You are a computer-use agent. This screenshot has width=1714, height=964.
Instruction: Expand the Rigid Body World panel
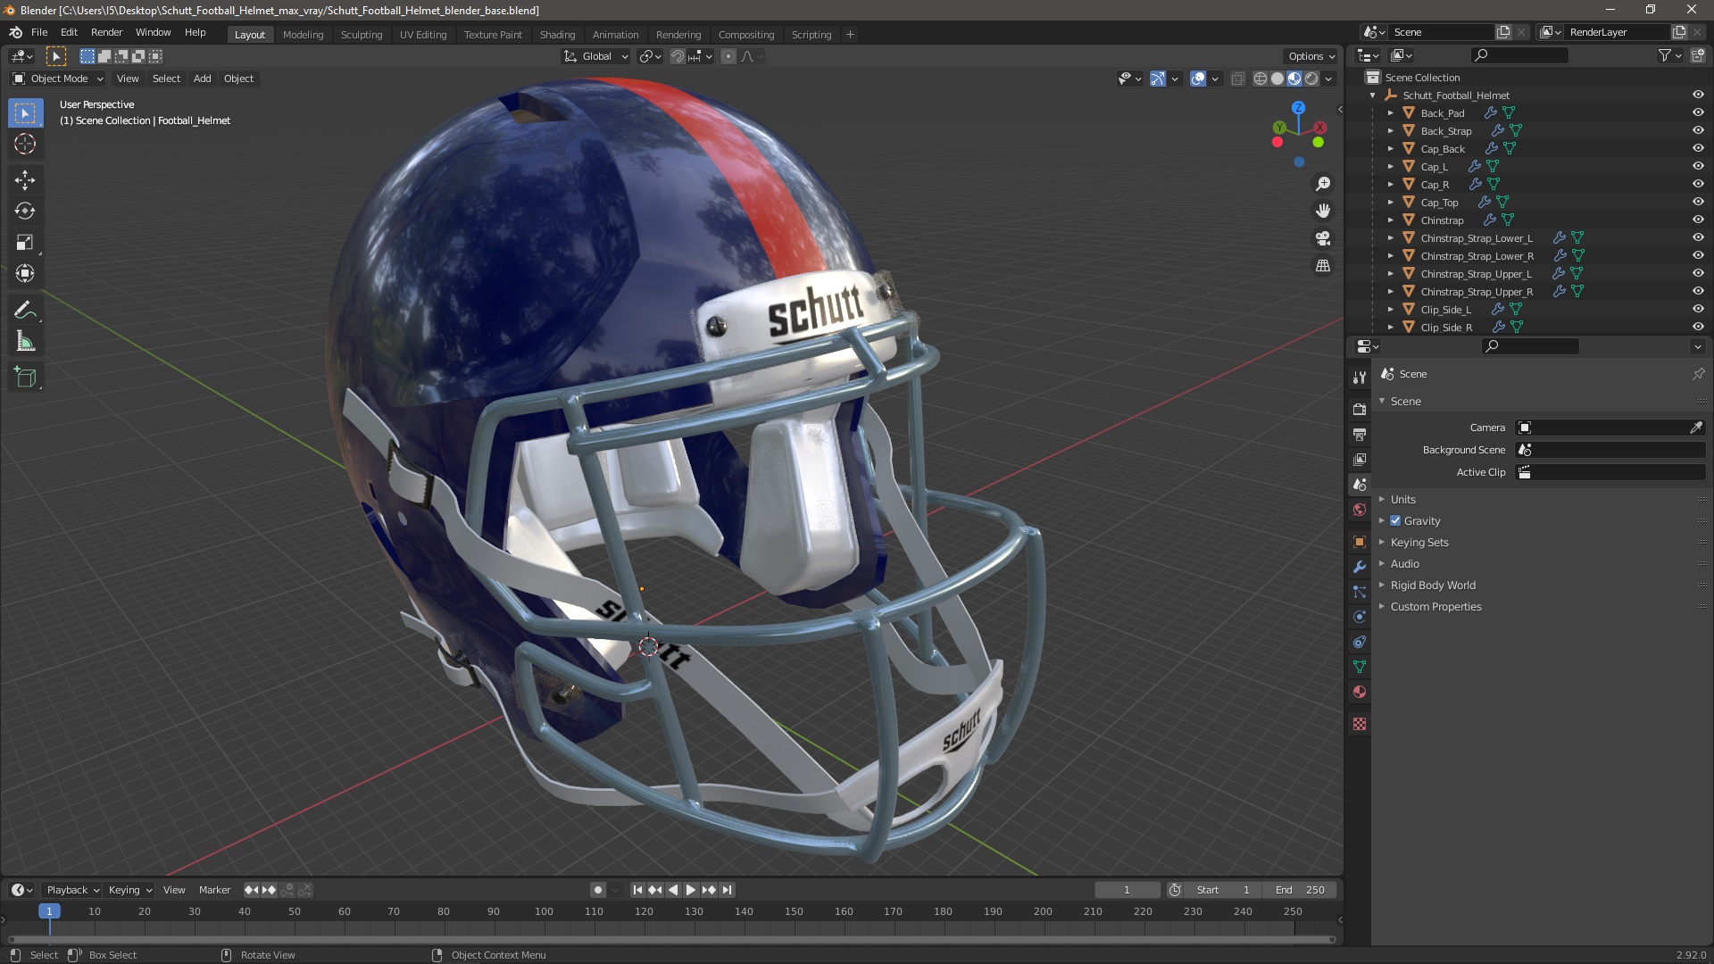(x=1433, y=585)
